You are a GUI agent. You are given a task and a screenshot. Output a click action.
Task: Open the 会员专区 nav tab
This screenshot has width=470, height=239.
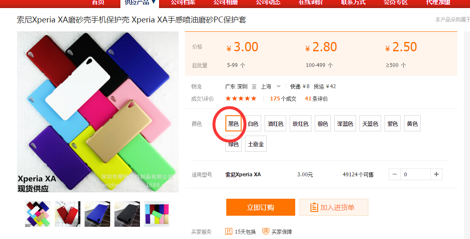click(x=396, y=3)
